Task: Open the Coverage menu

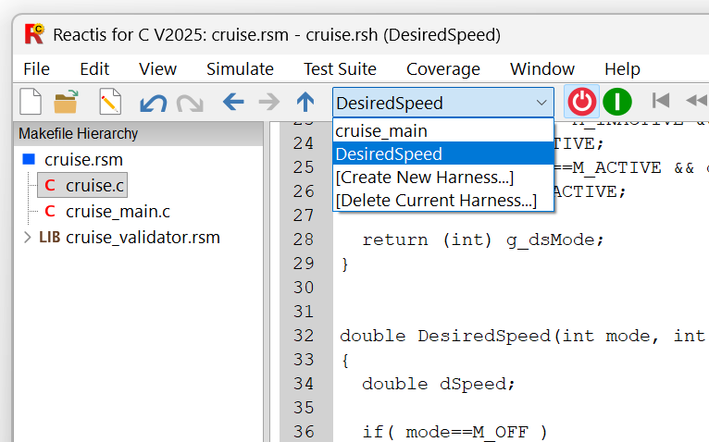Action: 443,69
